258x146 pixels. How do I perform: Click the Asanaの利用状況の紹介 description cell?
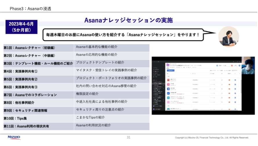(112, 126)
